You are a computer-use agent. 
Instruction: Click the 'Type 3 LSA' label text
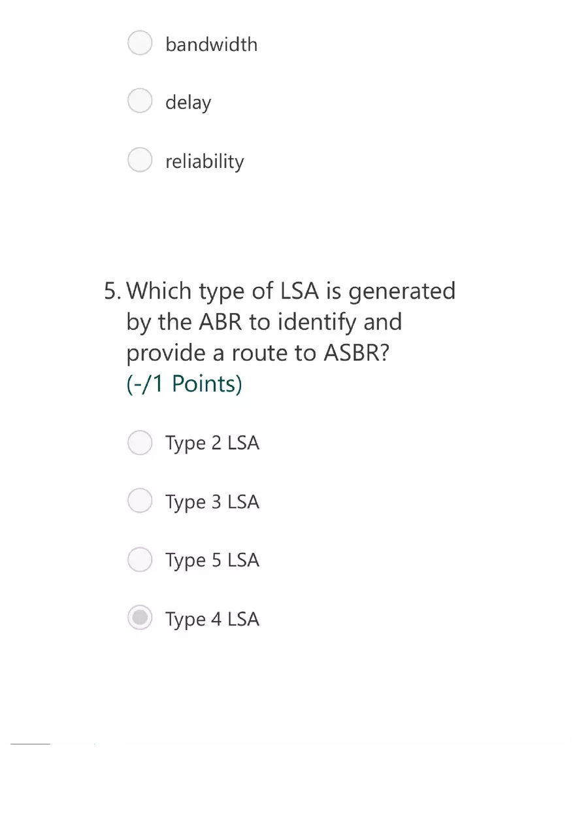[x=212, y=503]
